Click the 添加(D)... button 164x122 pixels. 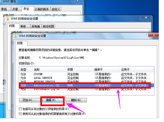(x=29, y=100)
